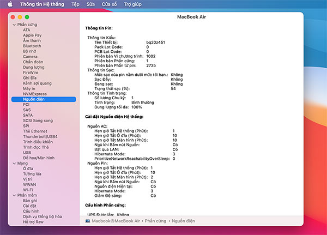The image size is (327, 235).
Task: Select Hỗ trợ Raw in sidebar
Action: 33,222
